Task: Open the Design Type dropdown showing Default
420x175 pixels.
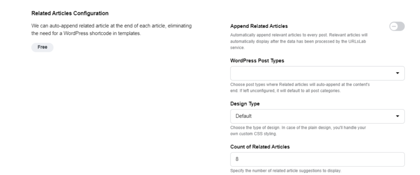Action: [317, 116]
